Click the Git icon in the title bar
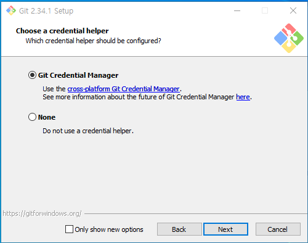308x243 pixels. point(11,10)
